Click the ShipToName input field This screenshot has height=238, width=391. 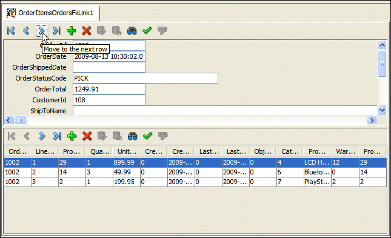(225, 111)
